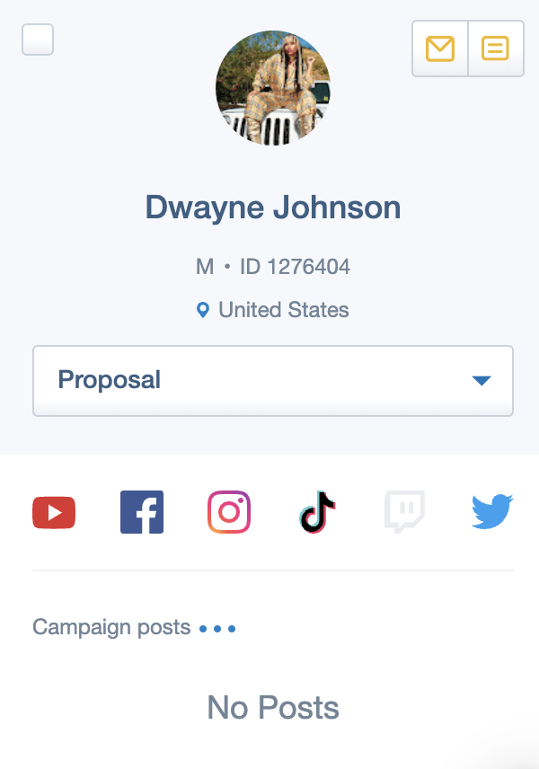This screenshot has height=769, width=539.
Task: Tick the influencer selection checkbox
Action: (x=38, y=40)
